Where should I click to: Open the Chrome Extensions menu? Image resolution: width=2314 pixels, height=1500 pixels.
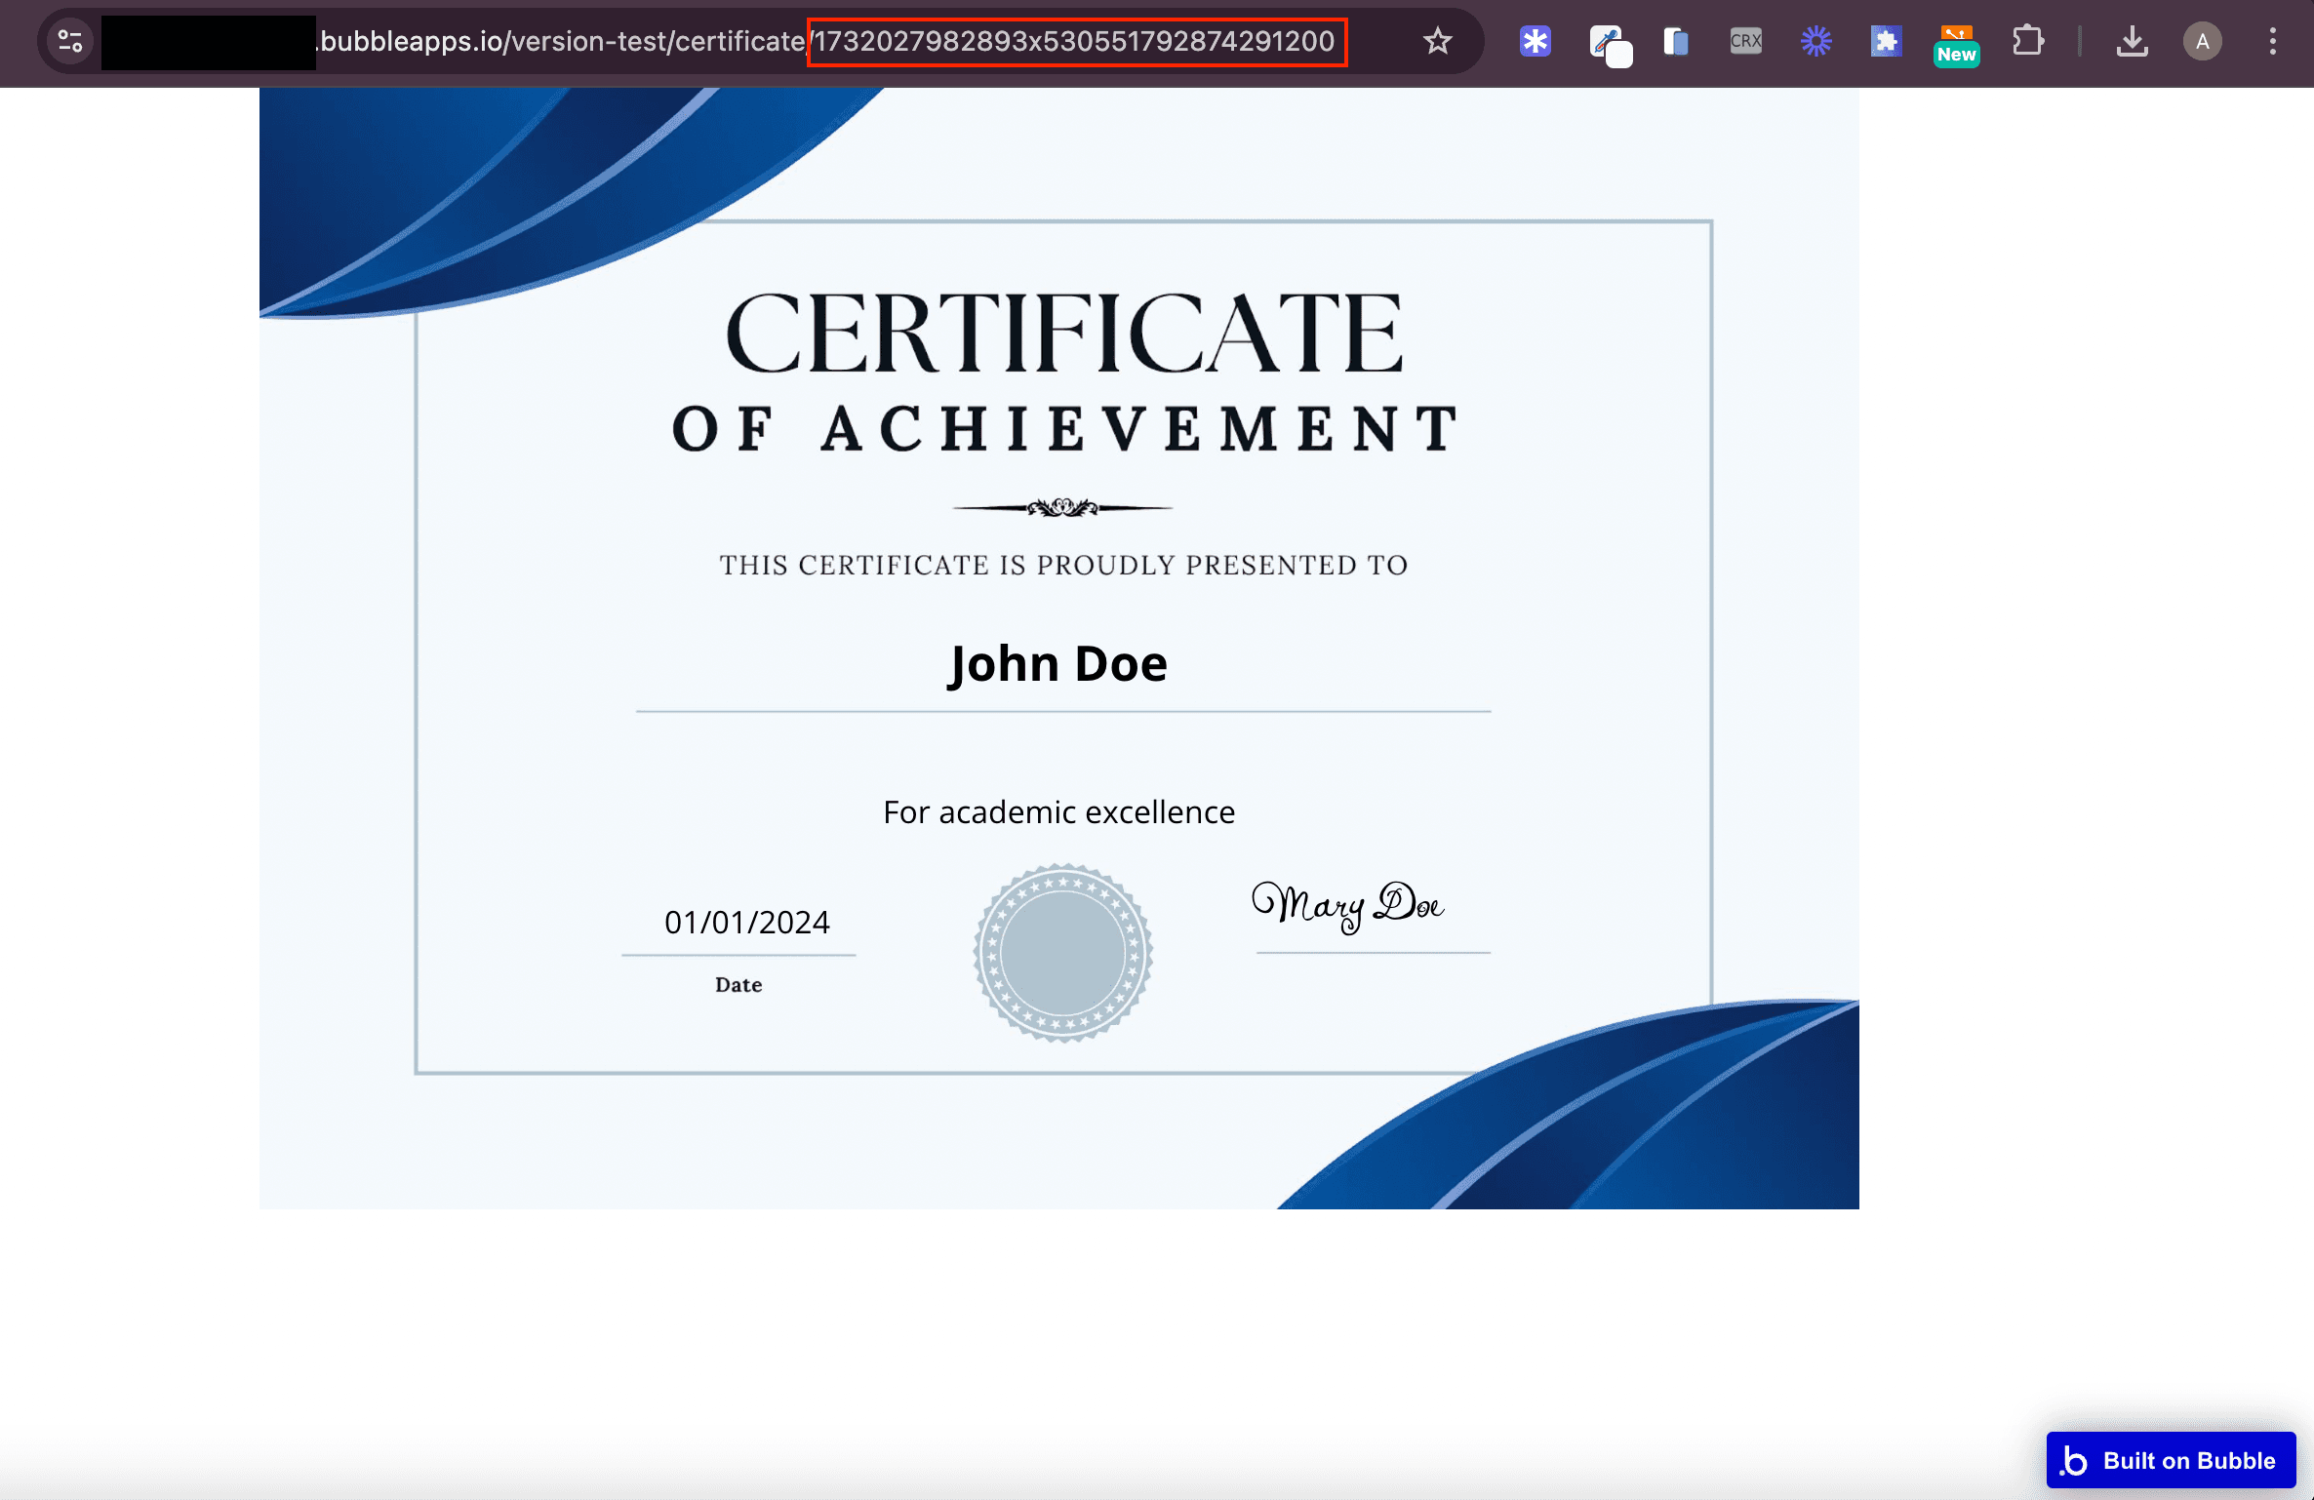point(2028,41)
